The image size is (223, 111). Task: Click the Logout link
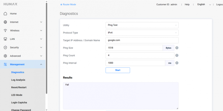tap(220, 5)
